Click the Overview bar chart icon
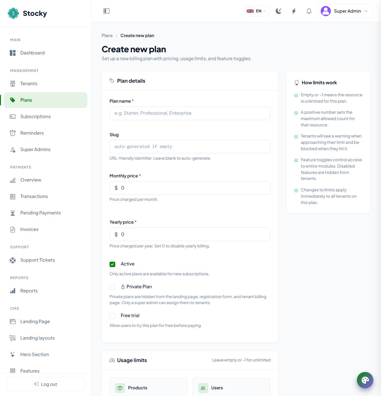381x396 pixels. (13, 180)
